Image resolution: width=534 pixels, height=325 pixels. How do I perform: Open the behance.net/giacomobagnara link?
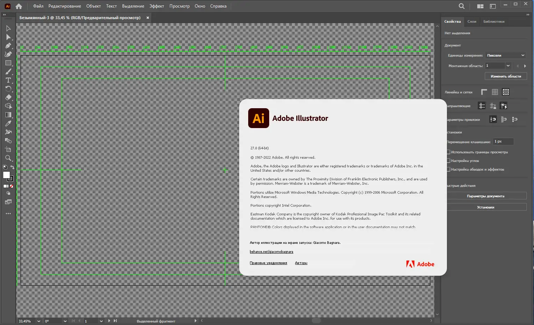(271, 252)
